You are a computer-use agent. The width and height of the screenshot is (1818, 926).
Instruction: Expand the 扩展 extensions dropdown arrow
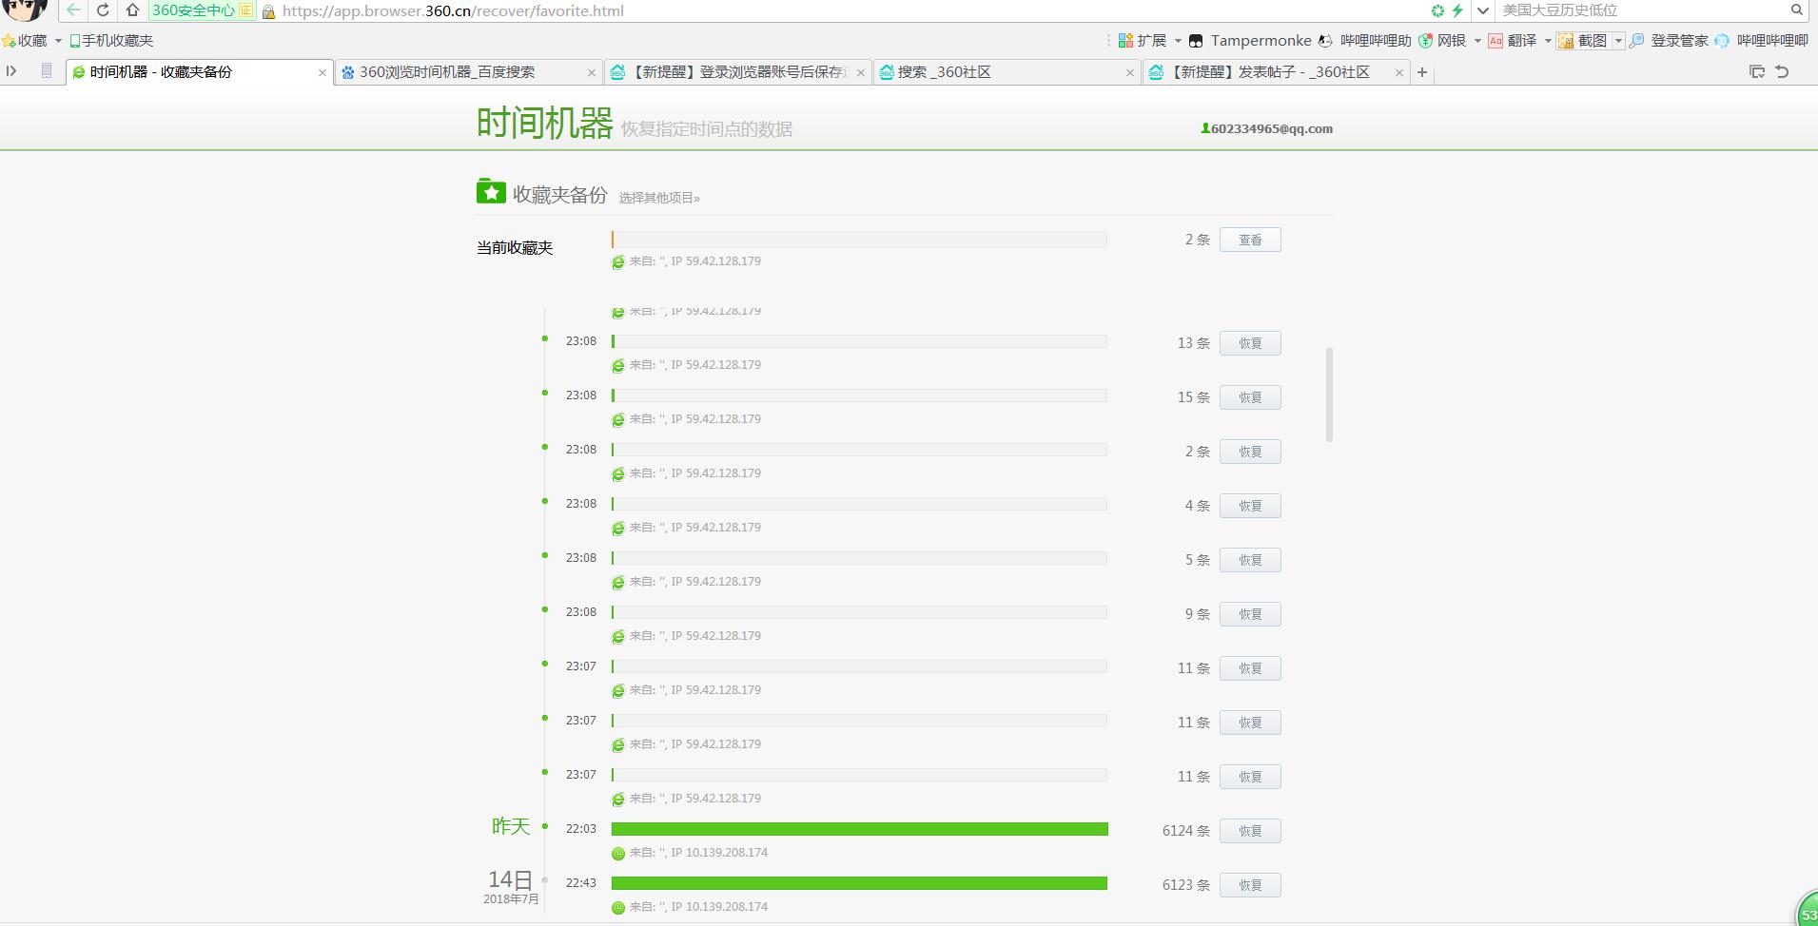(x=1178, y=41)
